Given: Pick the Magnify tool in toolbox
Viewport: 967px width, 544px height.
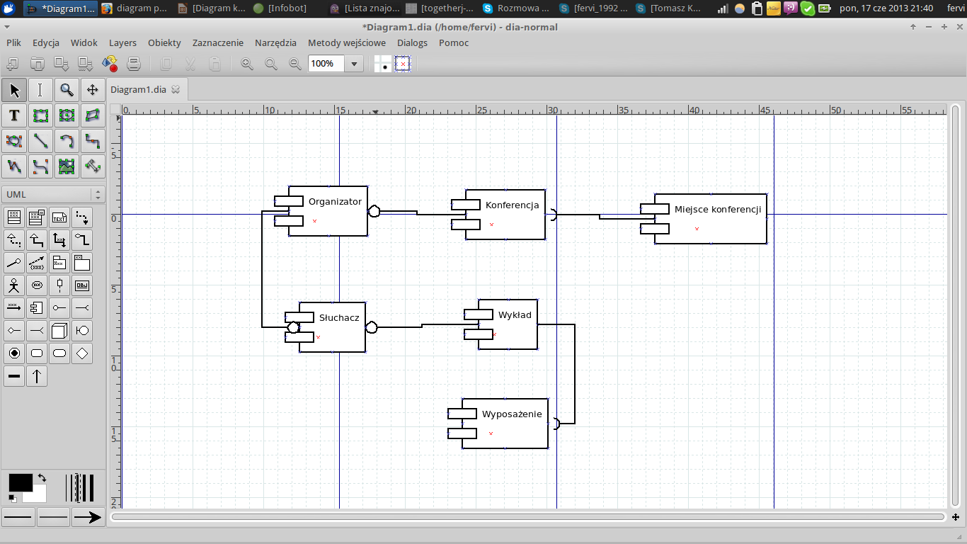Looking at the screenshot, I should 67,90.
